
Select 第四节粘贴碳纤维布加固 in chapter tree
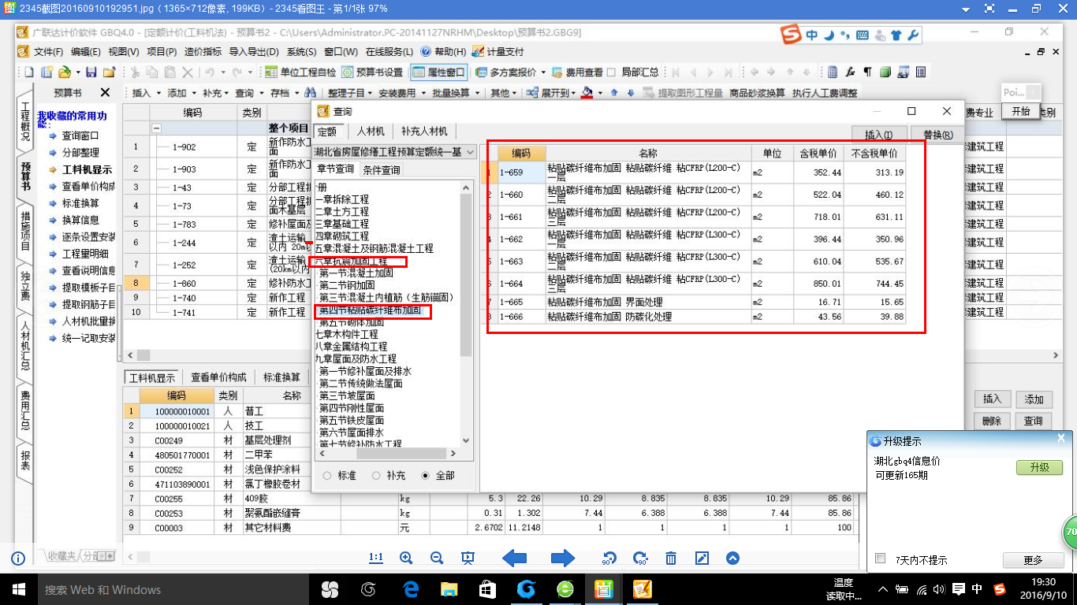(369, 311)
